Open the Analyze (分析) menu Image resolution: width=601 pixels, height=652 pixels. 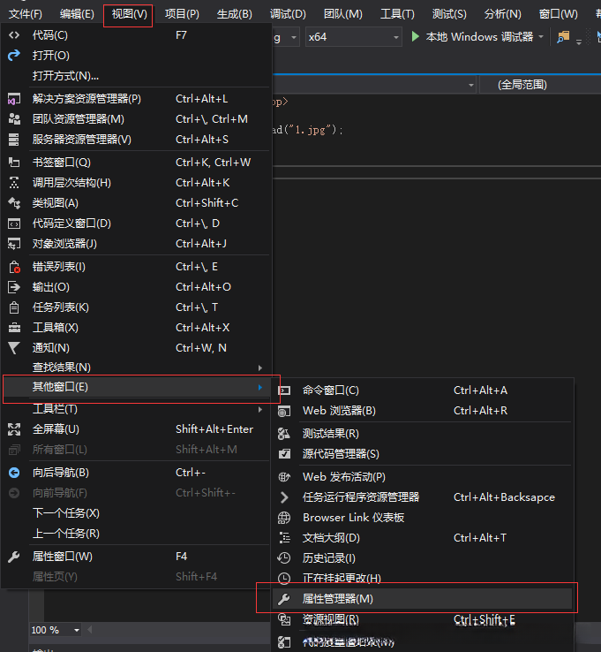tap(502, 14)
